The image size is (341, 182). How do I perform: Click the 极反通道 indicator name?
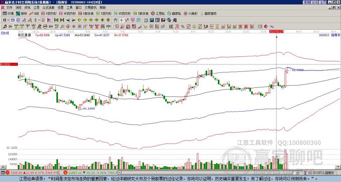[24, 35]
